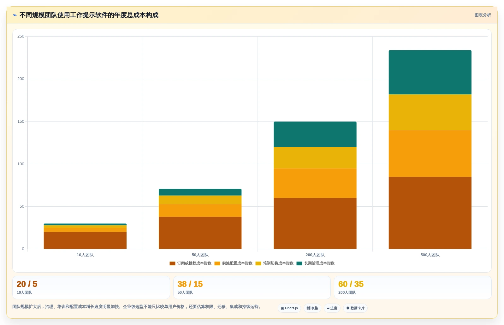The image size is (504, 325).
Task: Click the orange 实施配置 segment of 200人团队 bar
Action: pos(315,183)
